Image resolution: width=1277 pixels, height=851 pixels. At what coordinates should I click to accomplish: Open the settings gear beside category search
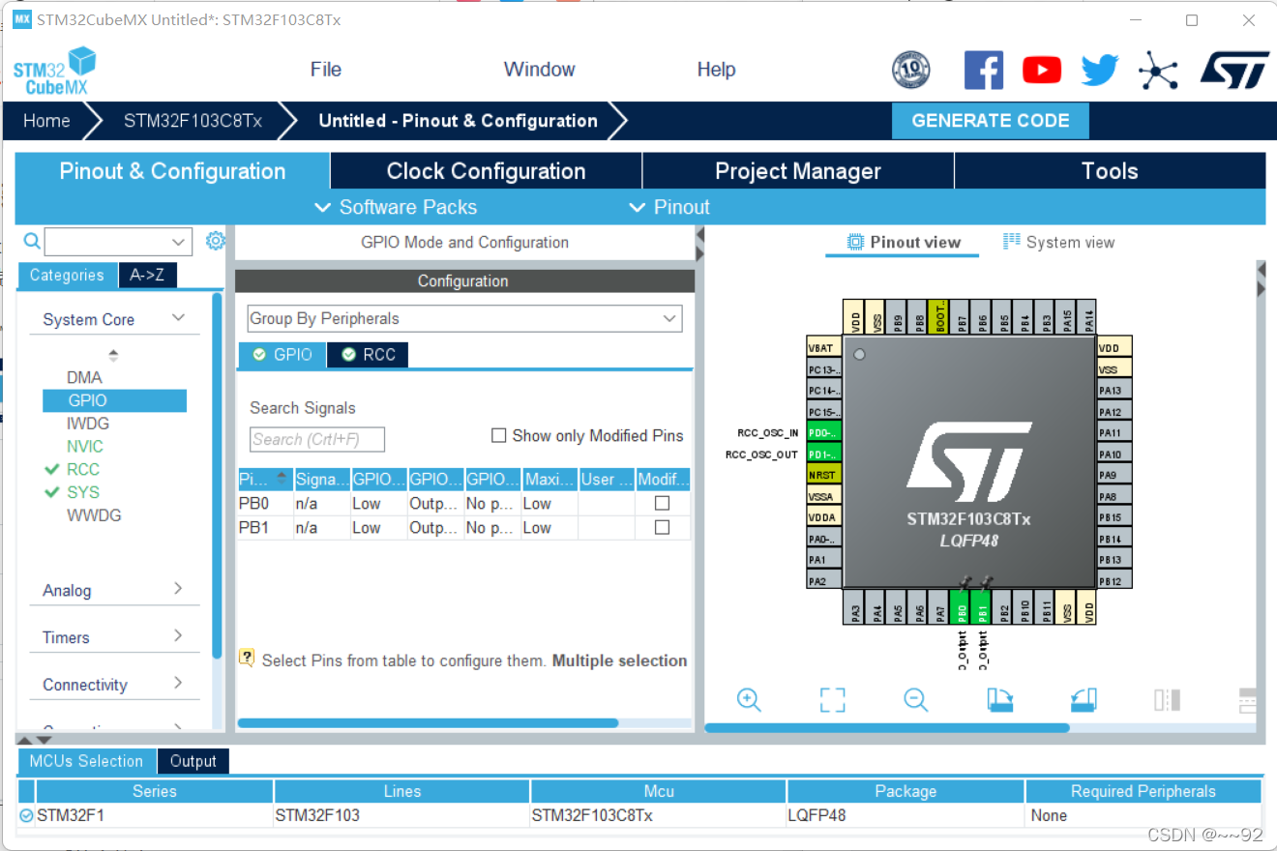(216, 241)
